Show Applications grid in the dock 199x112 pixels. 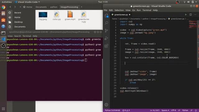[3, 109]
